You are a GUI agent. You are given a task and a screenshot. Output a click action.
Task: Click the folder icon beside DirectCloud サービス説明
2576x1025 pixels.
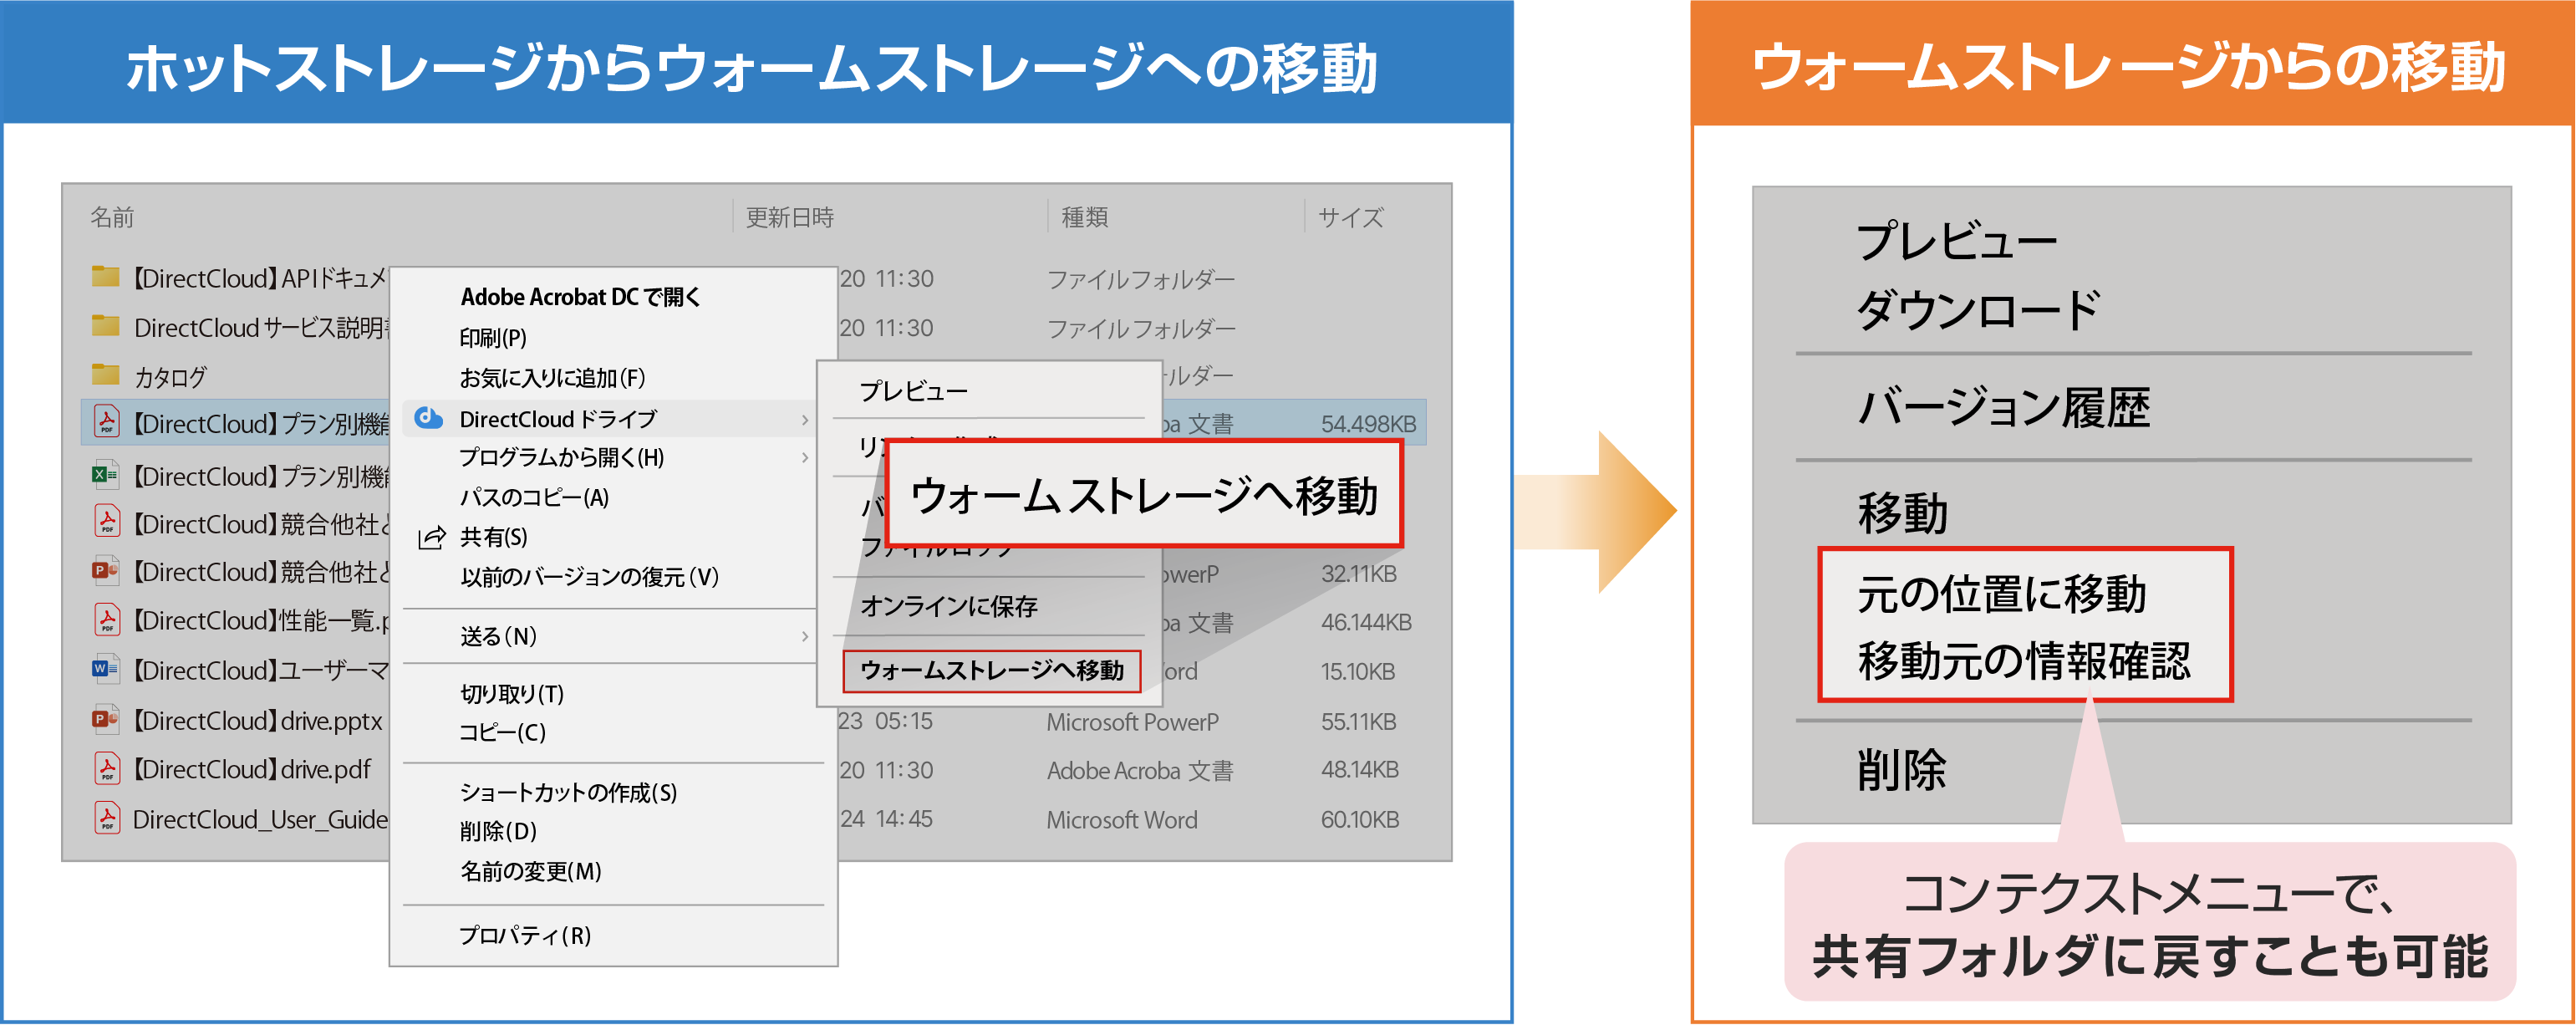pos(105,326)
